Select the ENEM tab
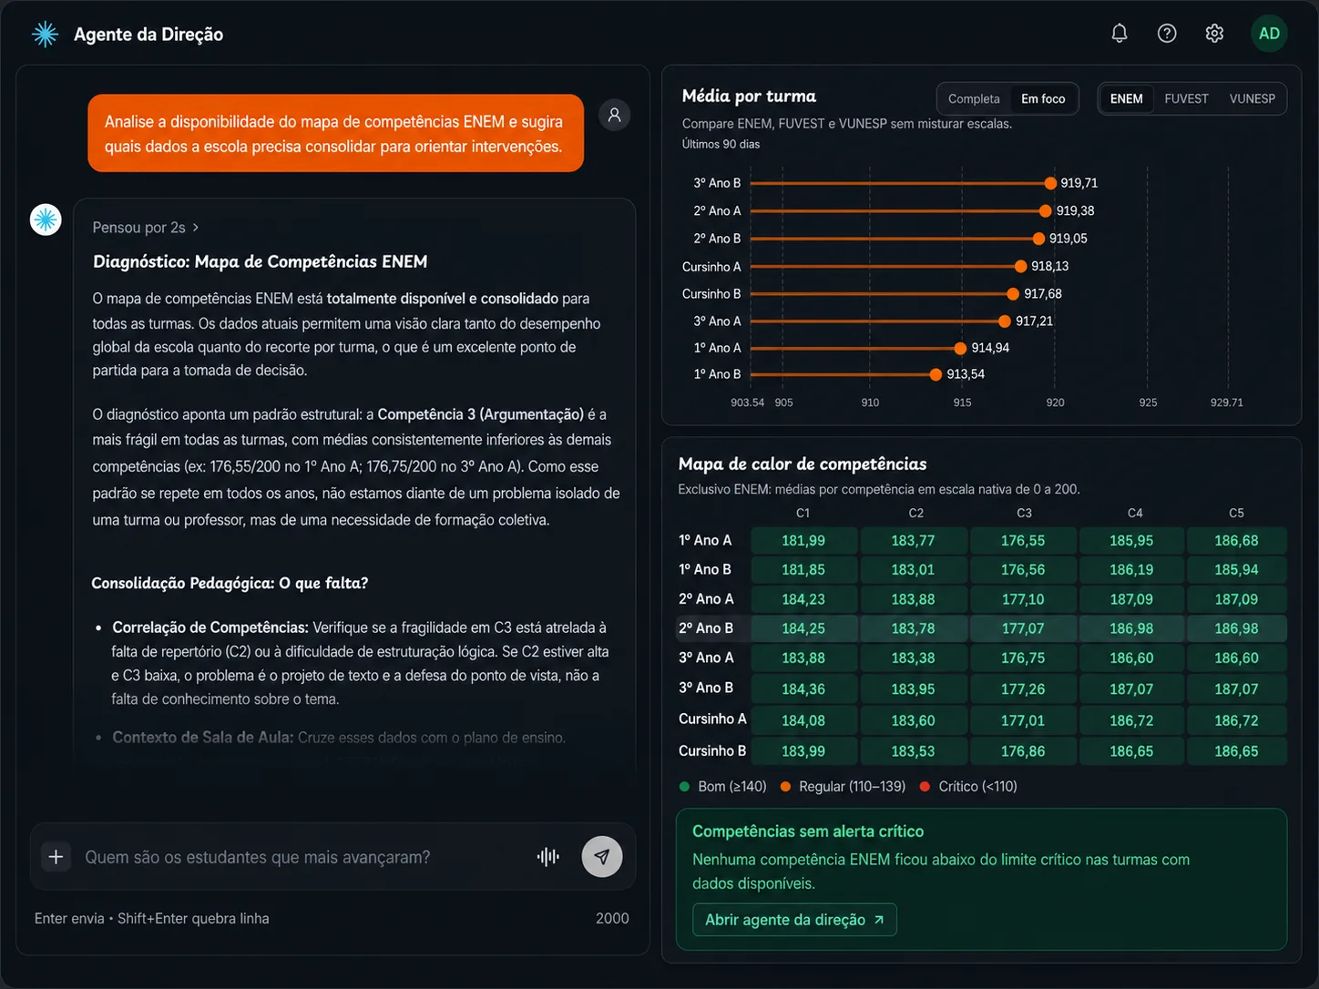Image resolution: width=1319 pixels, height=989 pixels. [1126, 99]
